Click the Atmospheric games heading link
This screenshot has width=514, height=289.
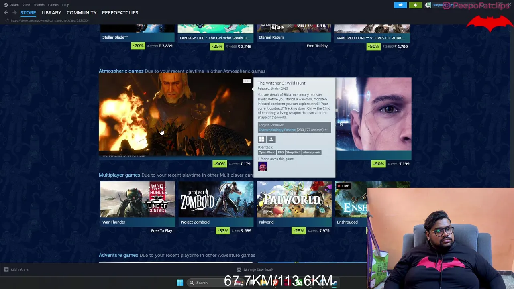[x=121, y=71]
